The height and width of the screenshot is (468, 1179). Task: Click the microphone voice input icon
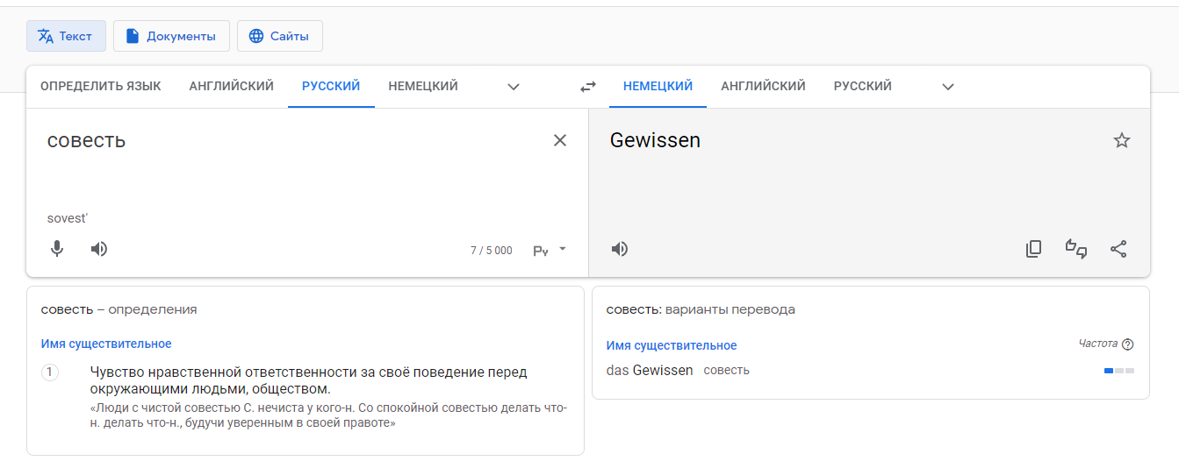coord(57,249)
